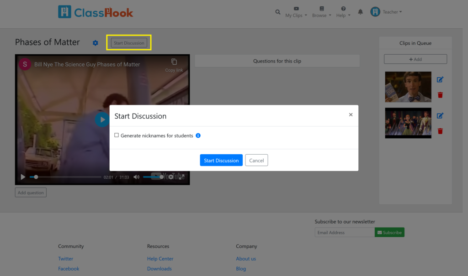Adjust the video volume slider
This screenshot has height=276, width=468.
(x=153, y=177)
